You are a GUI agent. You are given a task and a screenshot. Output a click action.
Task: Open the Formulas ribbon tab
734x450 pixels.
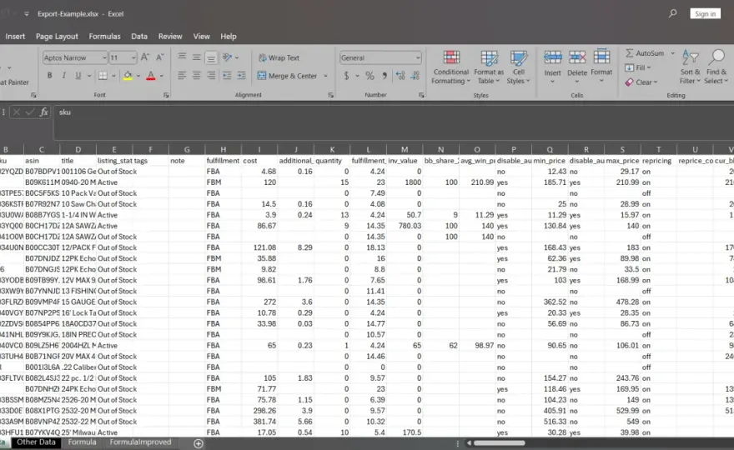104,36
